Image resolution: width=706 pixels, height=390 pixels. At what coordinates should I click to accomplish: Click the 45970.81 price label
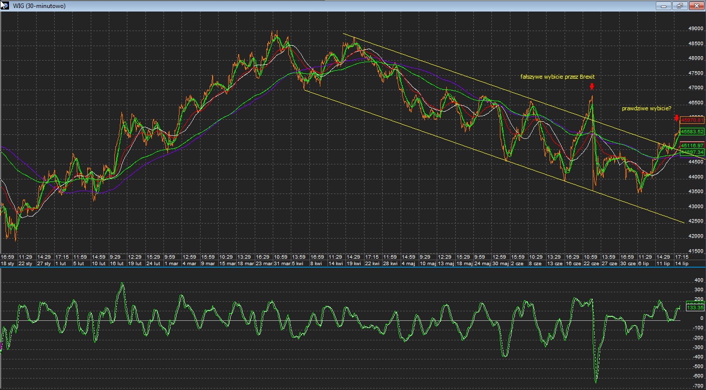692,120
